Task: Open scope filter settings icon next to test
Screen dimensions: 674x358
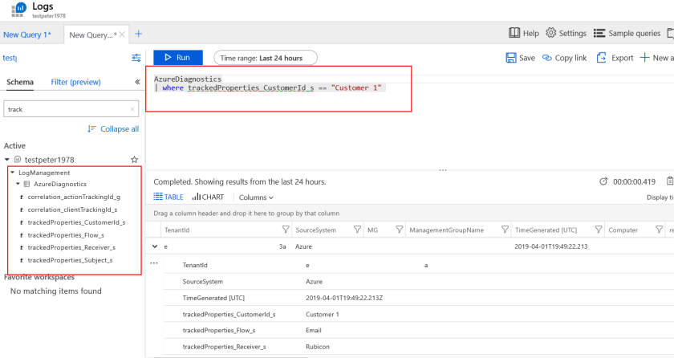Action: (136, 58)
